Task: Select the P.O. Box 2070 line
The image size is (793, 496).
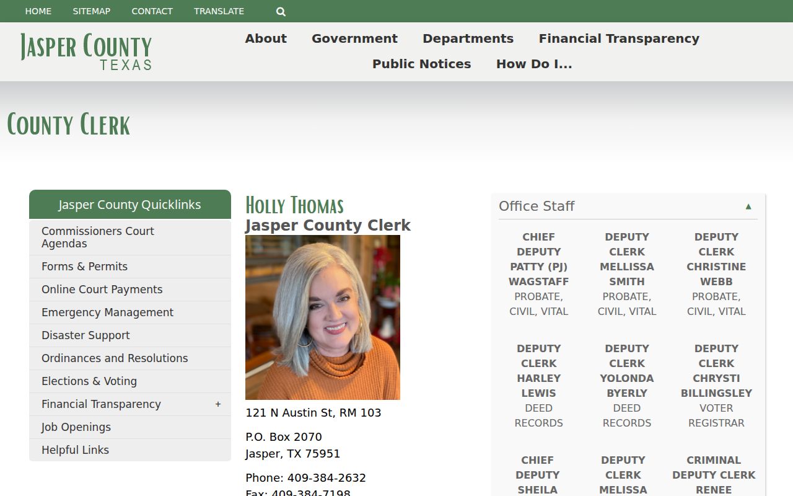Action: pos(284,437)
